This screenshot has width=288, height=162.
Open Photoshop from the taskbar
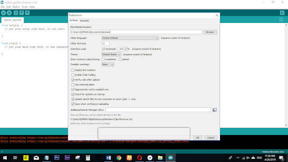click(57, 158)
